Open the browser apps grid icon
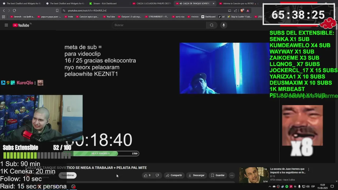338x190 pixels. [3, 17]
